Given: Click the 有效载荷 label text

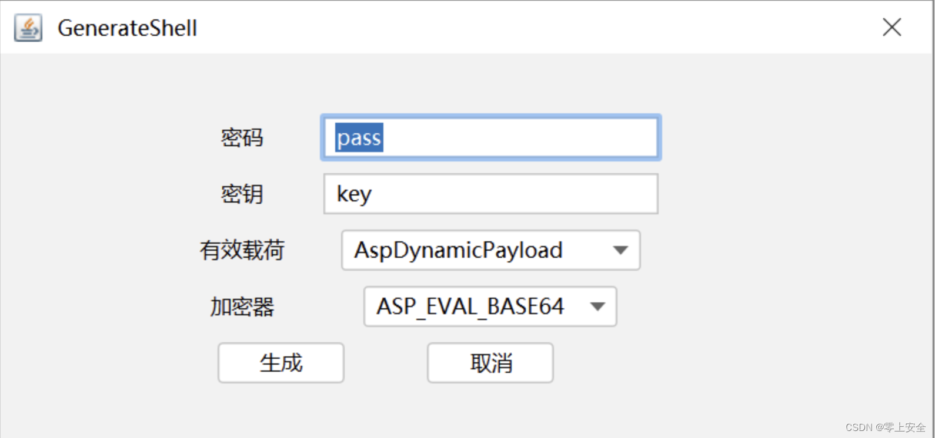Looking at the screenshot, I should pos(242,250).
